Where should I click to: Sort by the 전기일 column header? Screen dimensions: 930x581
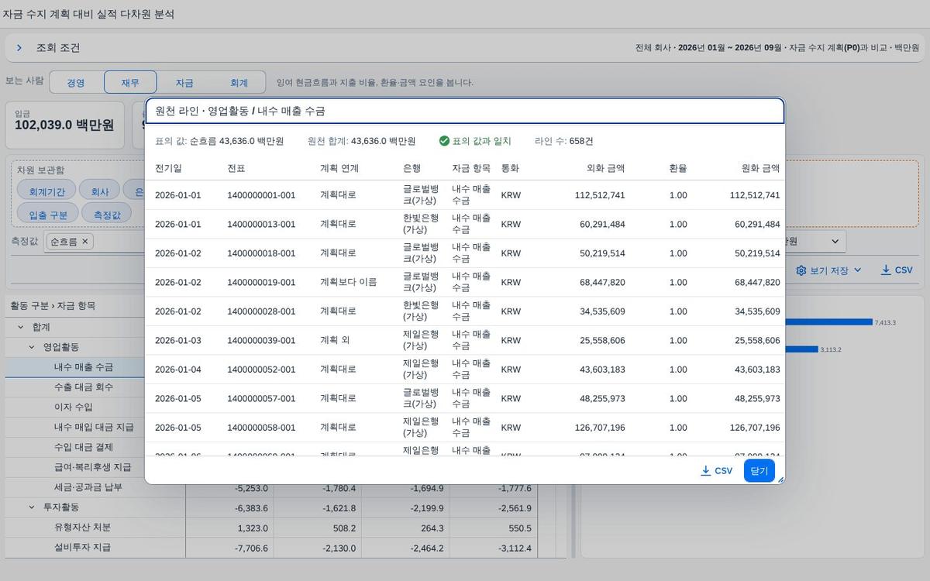click(x=168, y=168)
